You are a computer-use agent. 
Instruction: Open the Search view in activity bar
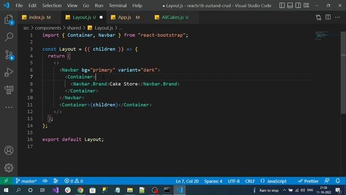pyautogui.click(x=9, y=37)
